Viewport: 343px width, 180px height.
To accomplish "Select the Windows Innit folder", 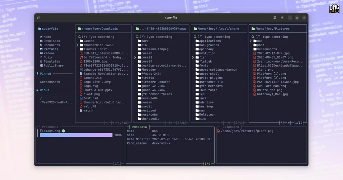I will [93, 49].
